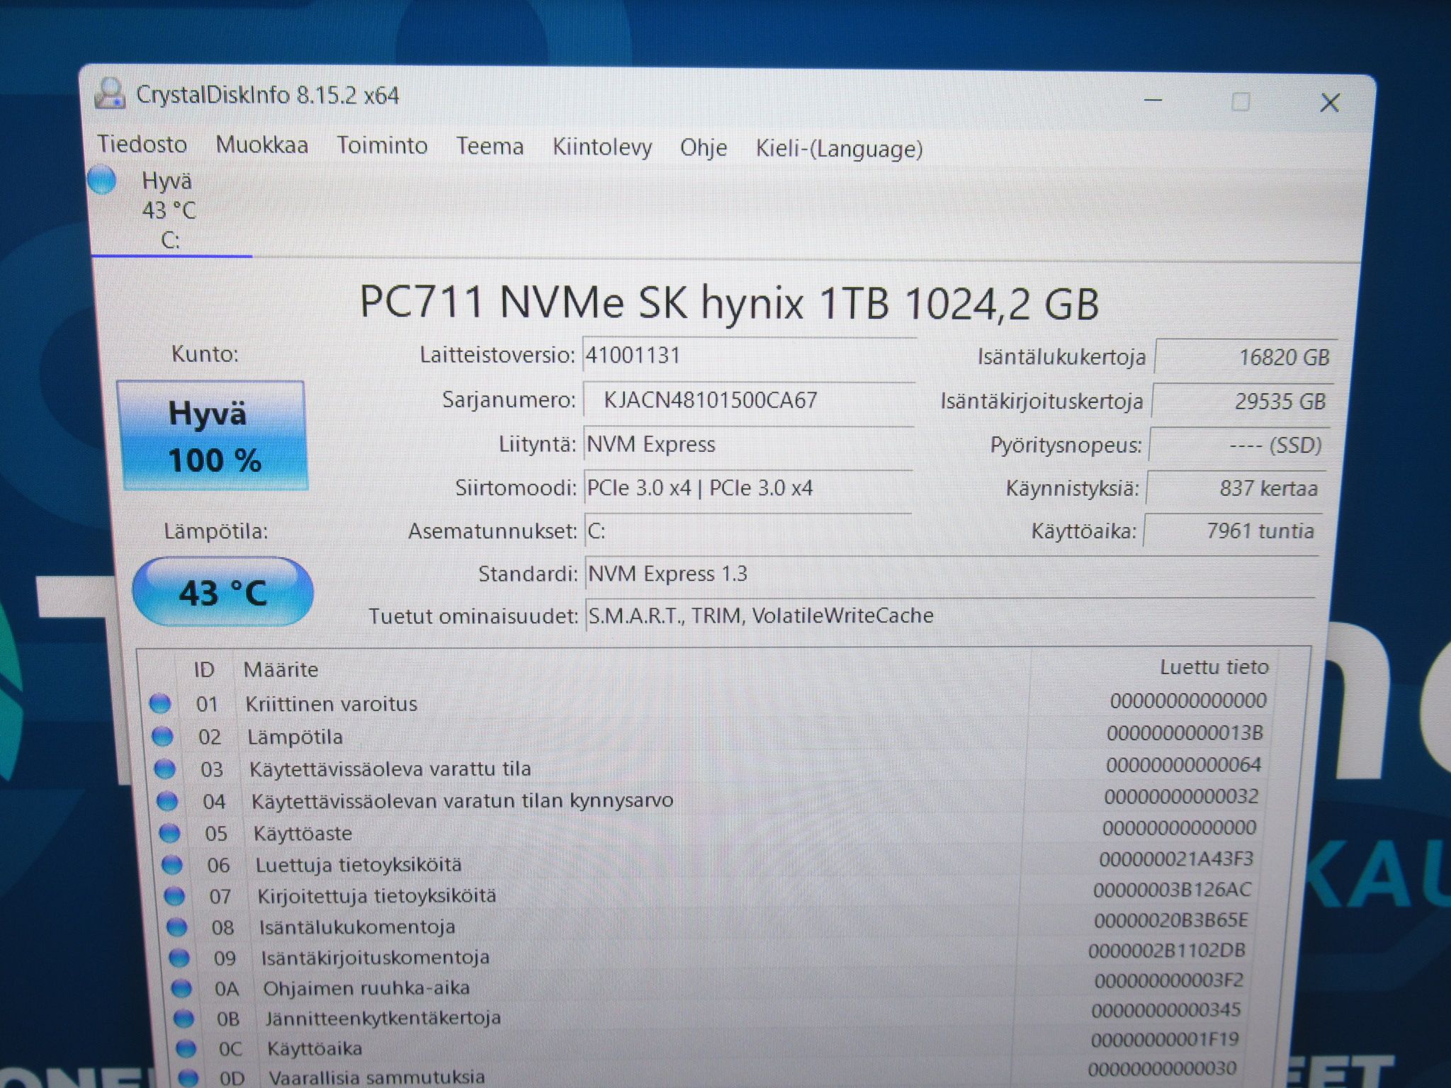Click status orb beside Ohjaimen ruuhka-aika
Viewport: 1451px width, 1088px height.
coord(181,987)
